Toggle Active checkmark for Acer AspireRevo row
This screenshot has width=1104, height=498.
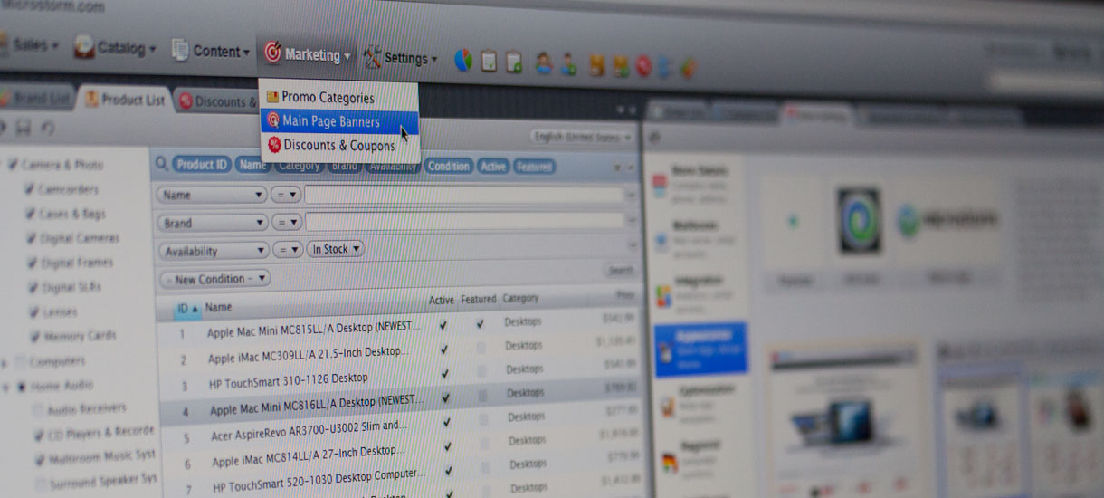(x=446, y=422)
